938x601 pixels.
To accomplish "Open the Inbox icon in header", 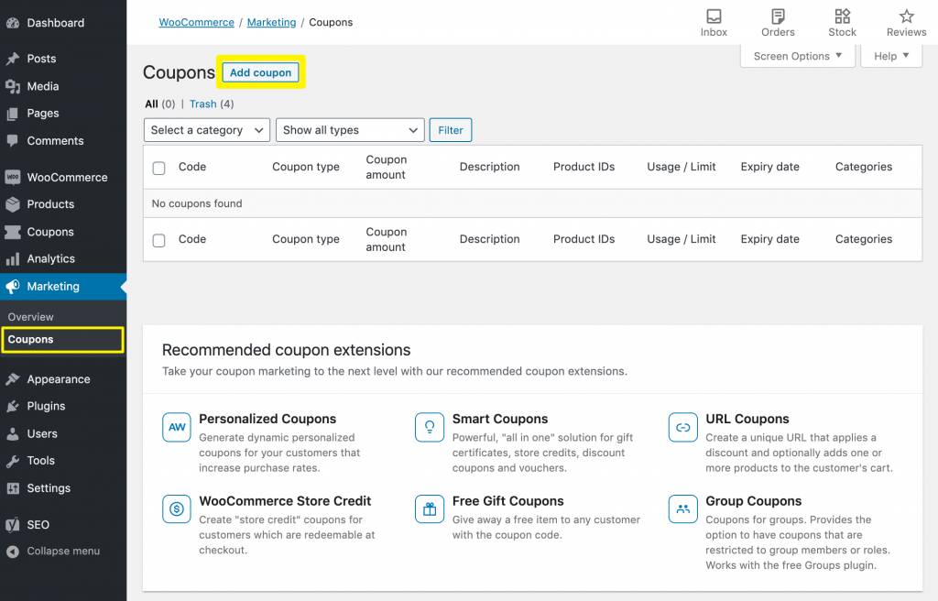I will point(714,16).
